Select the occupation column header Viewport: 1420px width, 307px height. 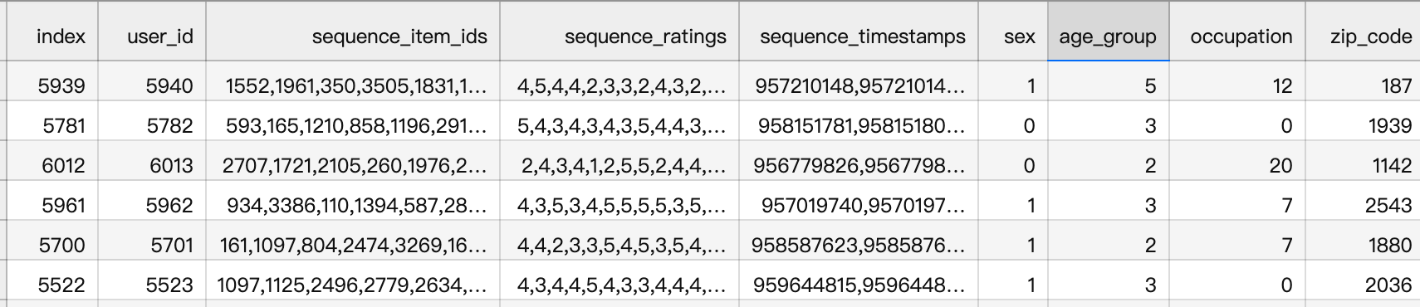pos(1237,37)
